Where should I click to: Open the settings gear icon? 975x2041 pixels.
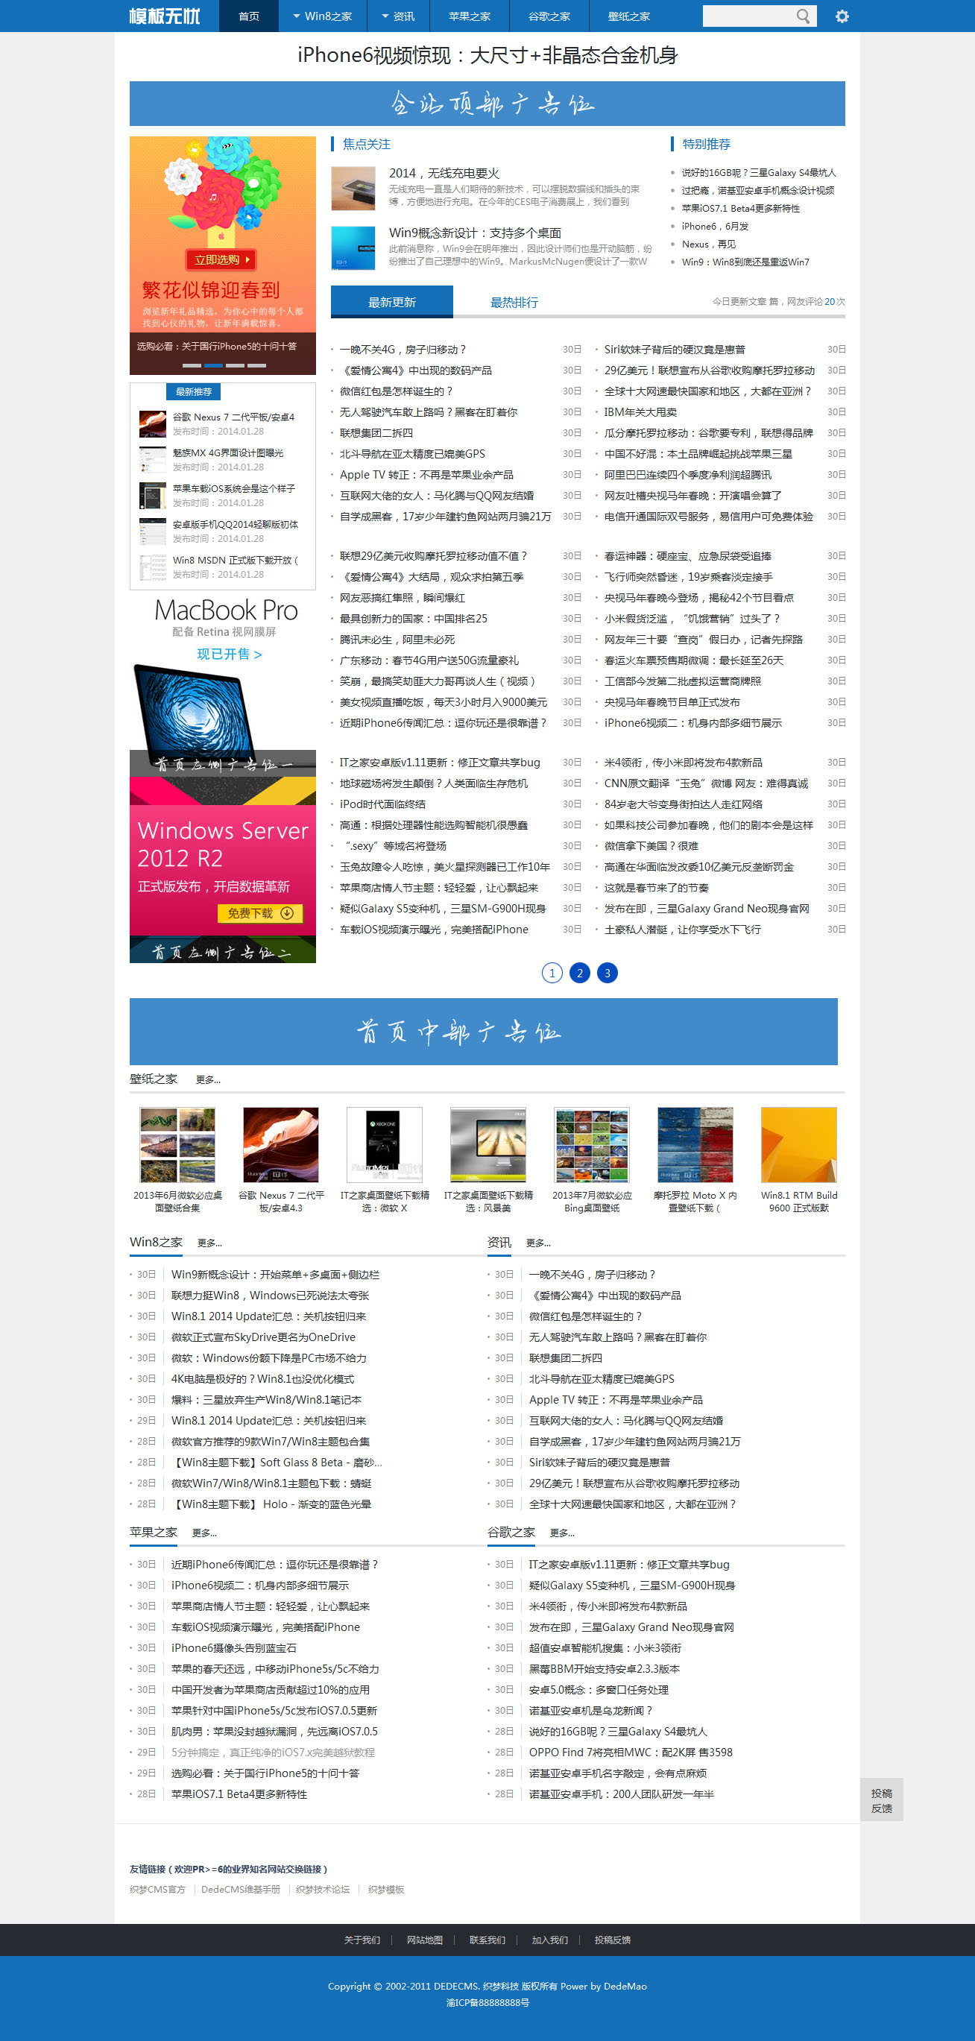click(x=841, y=16)
